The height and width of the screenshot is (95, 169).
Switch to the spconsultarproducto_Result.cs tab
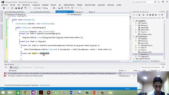pos(40,12)
